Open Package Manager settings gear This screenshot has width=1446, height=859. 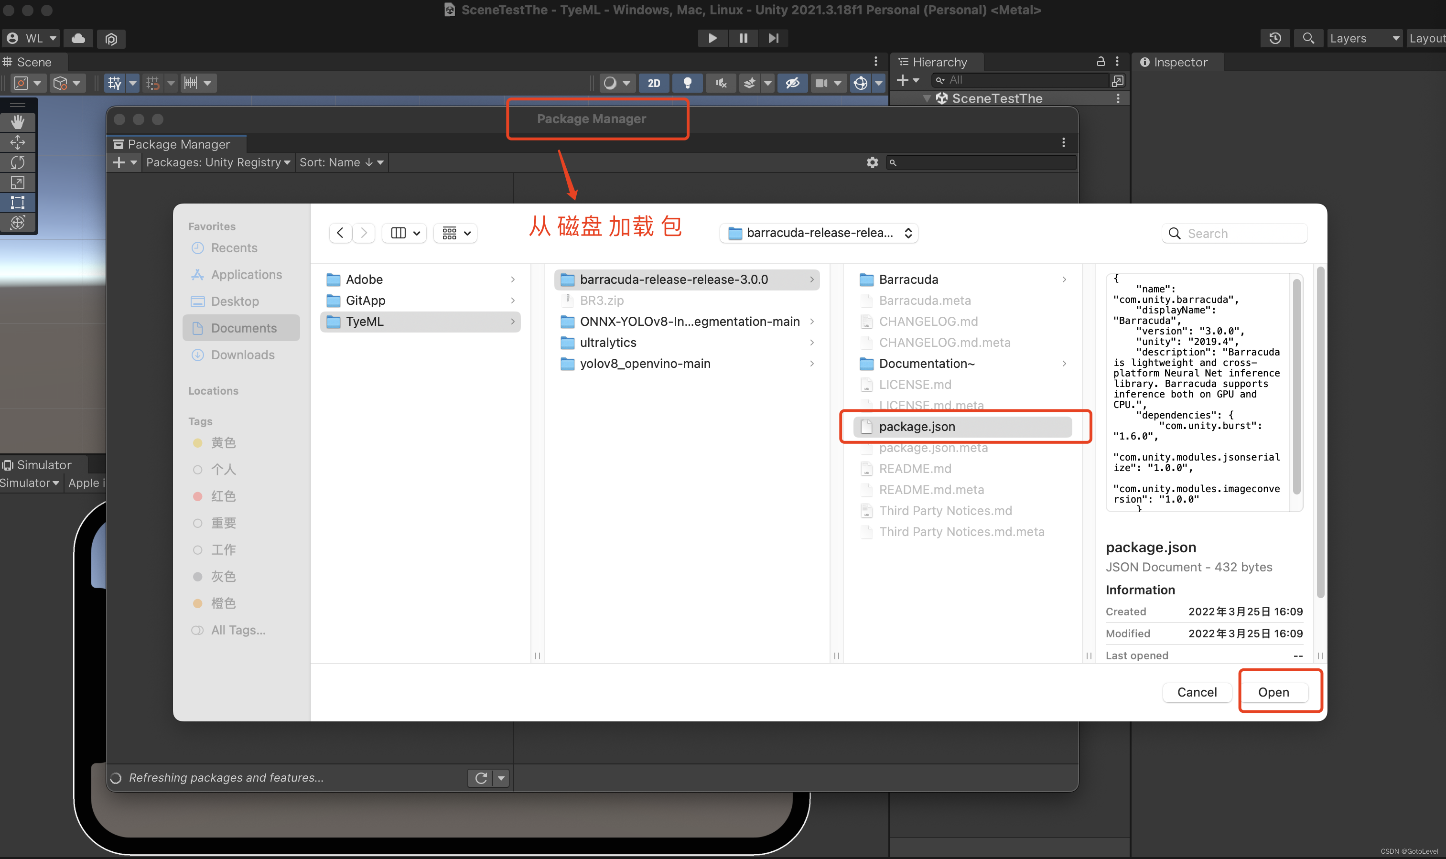(x=872, y=162)
